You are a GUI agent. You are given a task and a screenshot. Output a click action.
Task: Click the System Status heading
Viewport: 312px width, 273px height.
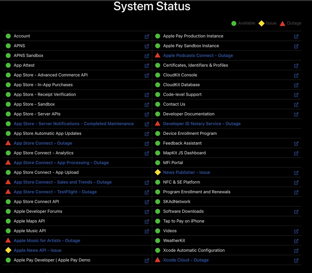152,6
